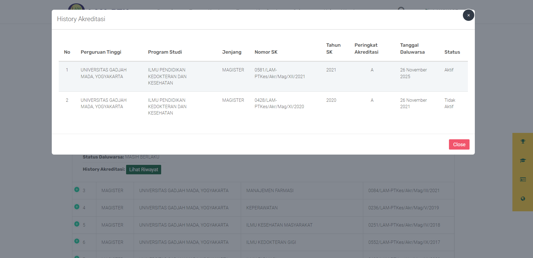Viewport: 533px width, 258px height.
Task: Expand row 3 Manajemen Farmasi details
Action: [x=77, y=190]
